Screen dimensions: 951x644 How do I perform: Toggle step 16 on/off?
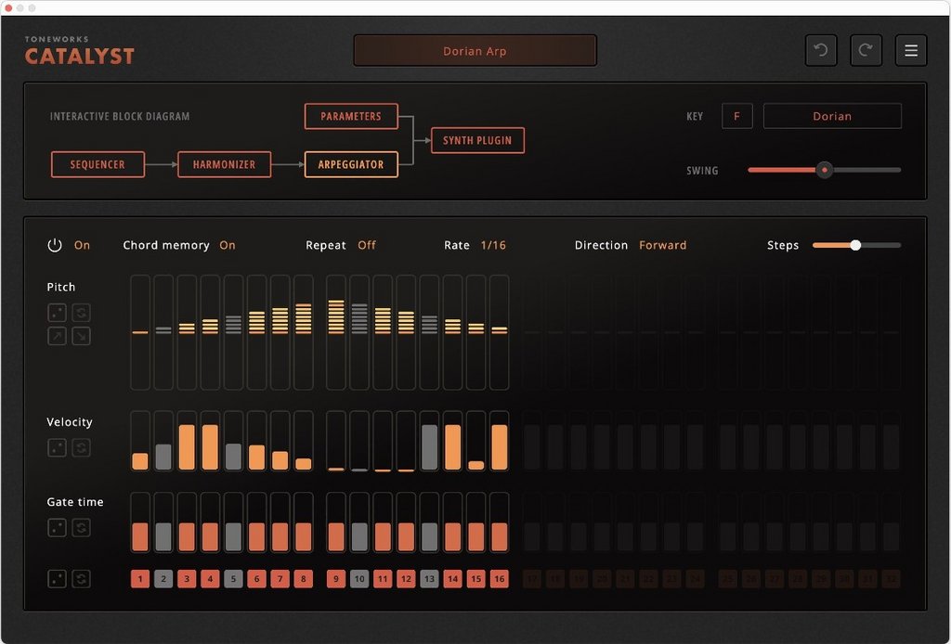499,578
